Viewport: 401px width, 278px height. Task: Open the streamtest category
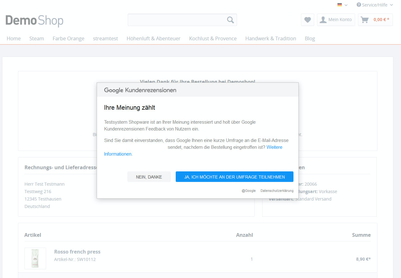tap(105, 38)
